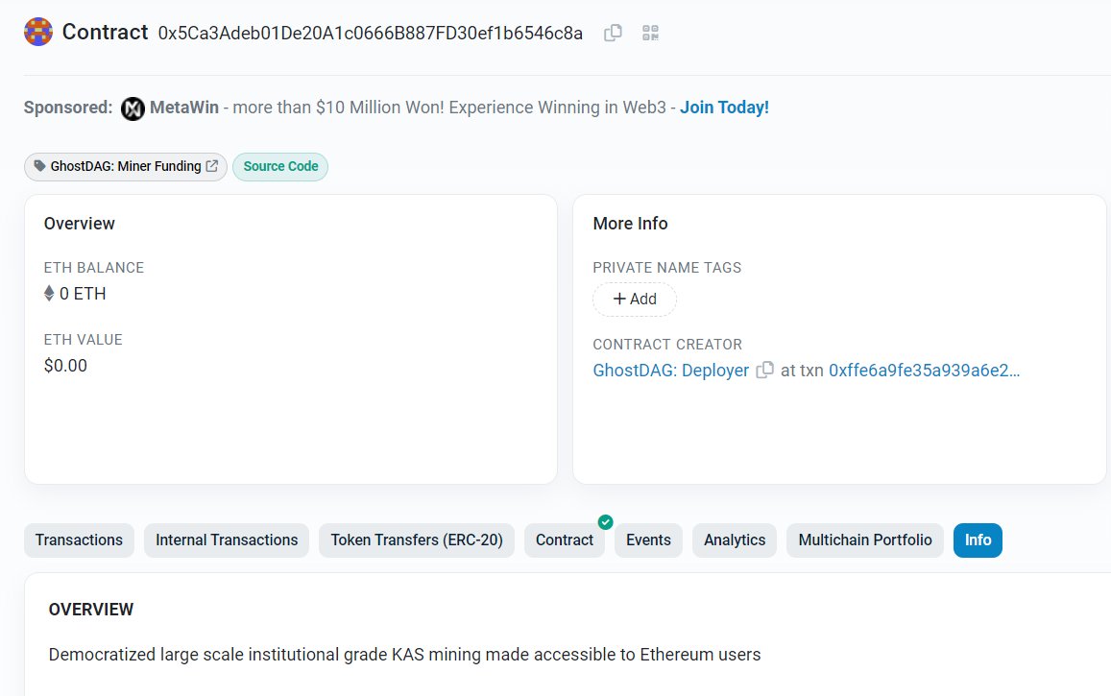Click the More Info card heading

631,224
